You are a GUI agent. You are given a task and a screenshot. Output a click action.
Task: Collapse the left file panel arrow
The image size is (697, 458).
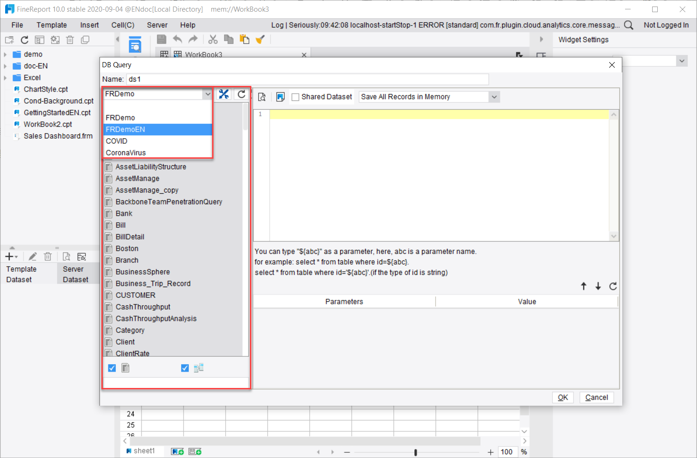pyautogui.click(x=117, y=39)
